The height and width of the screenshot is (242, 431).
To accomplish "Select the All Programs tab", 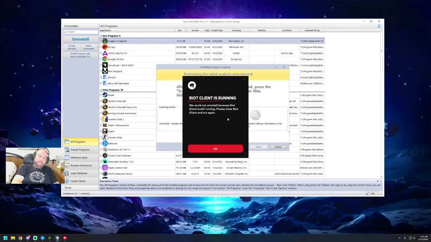I will pos(80,142).
